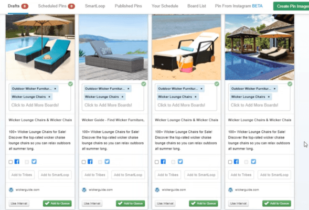
Task: Click green checkmark badge on second card
Action: click(x=144, y=84)
